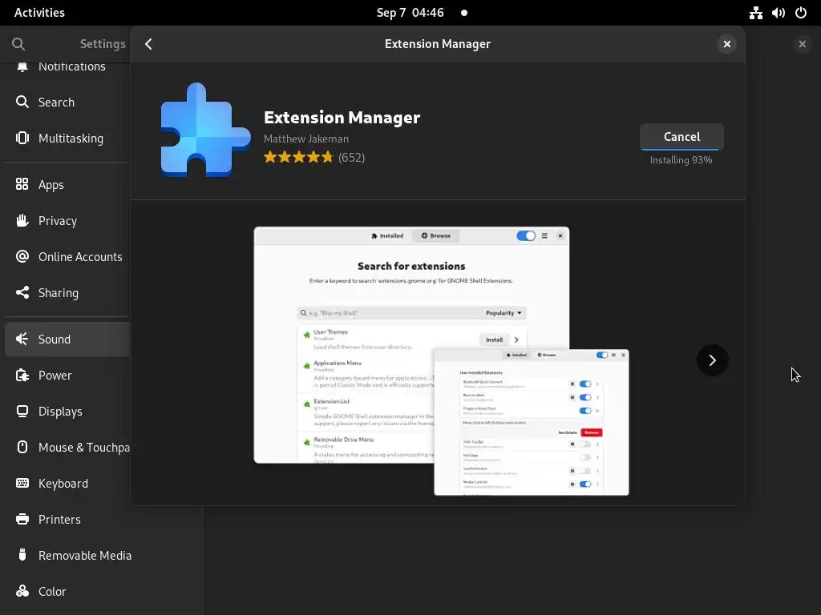Open the power menu icon in top bar
821x615 pixels.
coord(801,13)
